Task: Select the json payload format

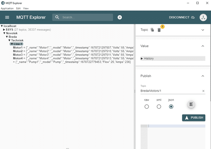Action: [171, 106]
